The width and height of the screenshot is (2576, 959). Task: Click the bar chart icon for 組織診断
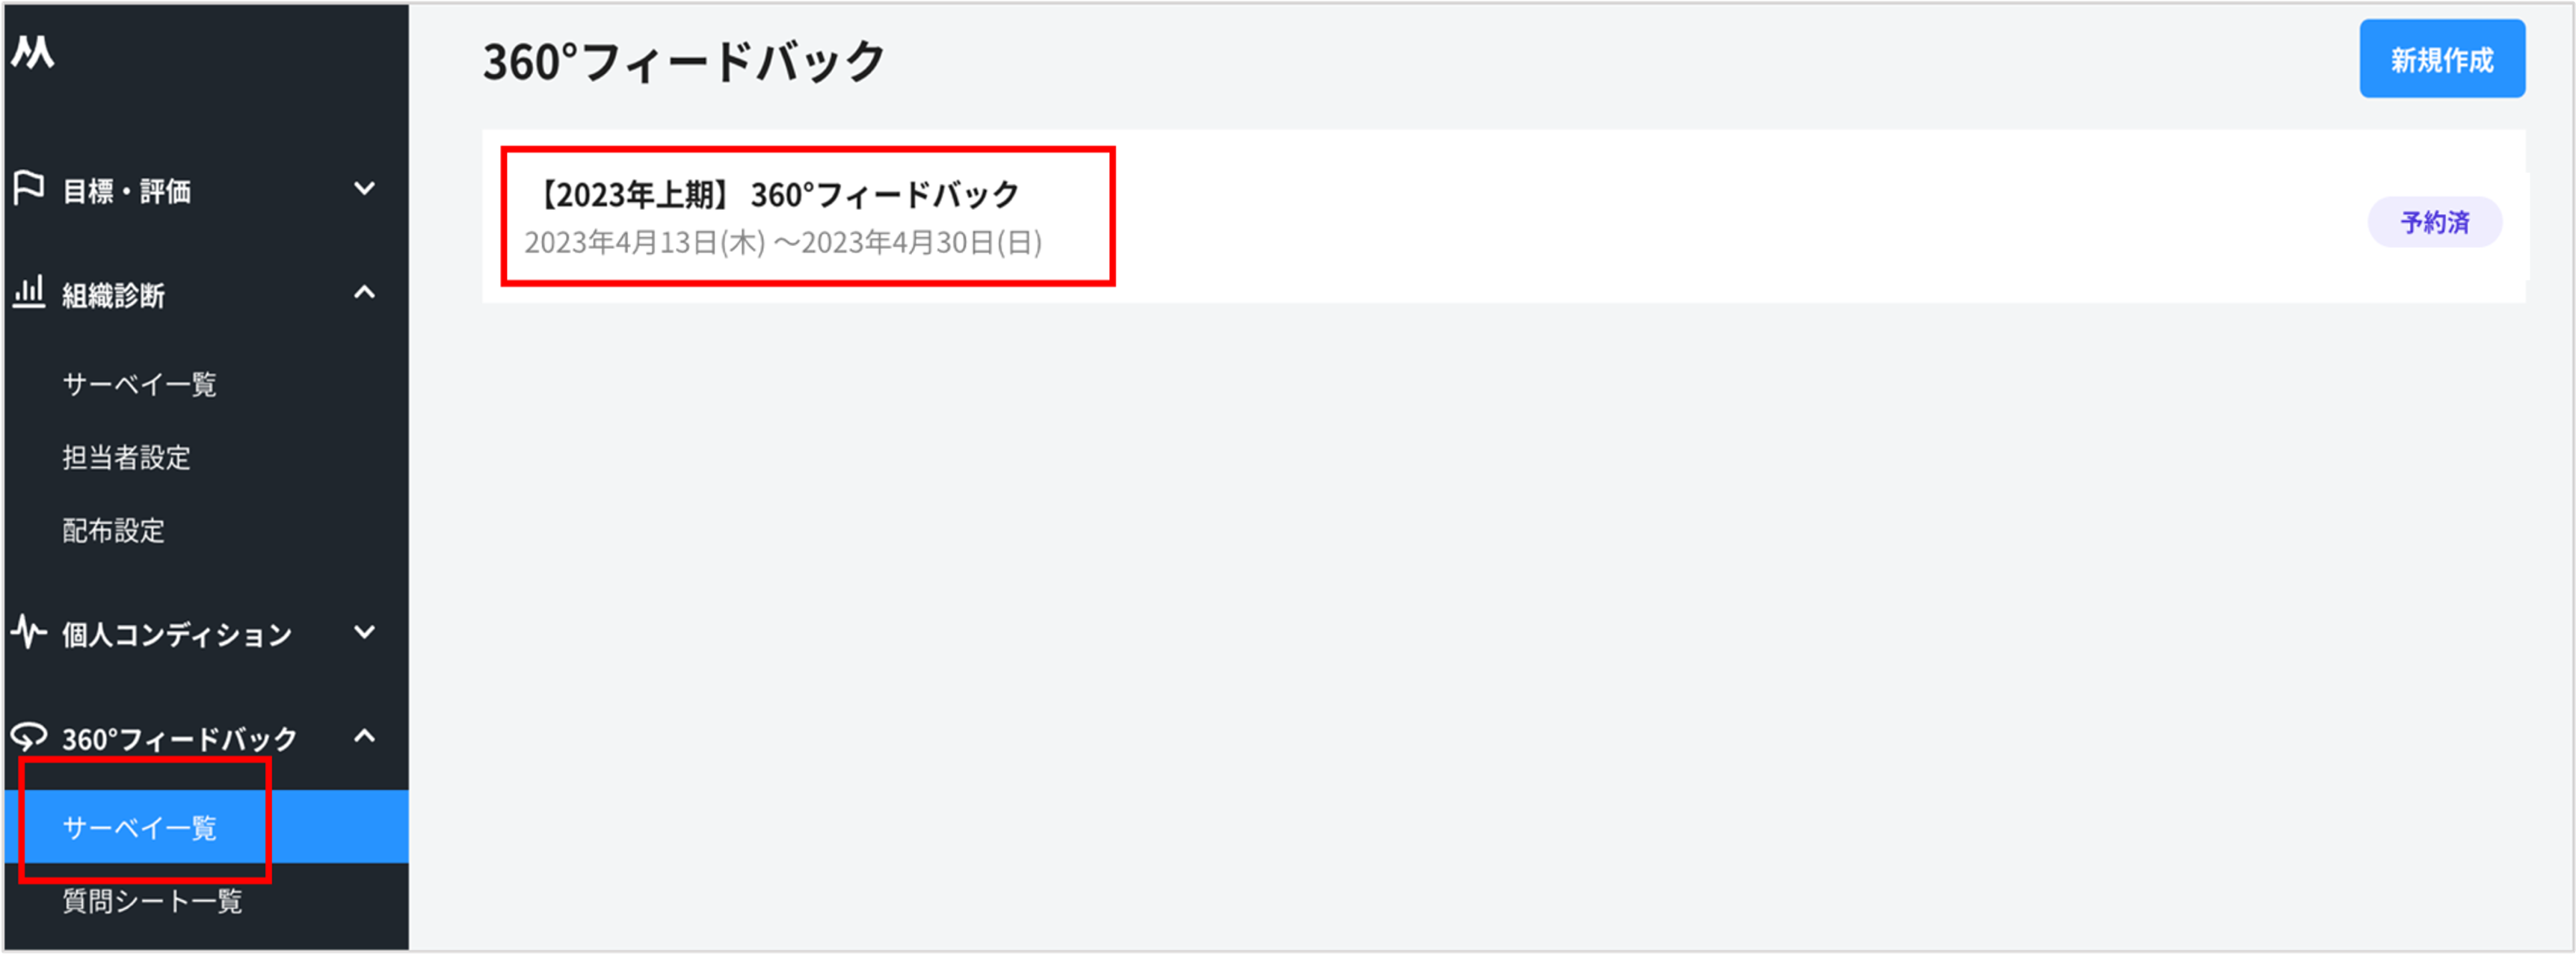29,292
